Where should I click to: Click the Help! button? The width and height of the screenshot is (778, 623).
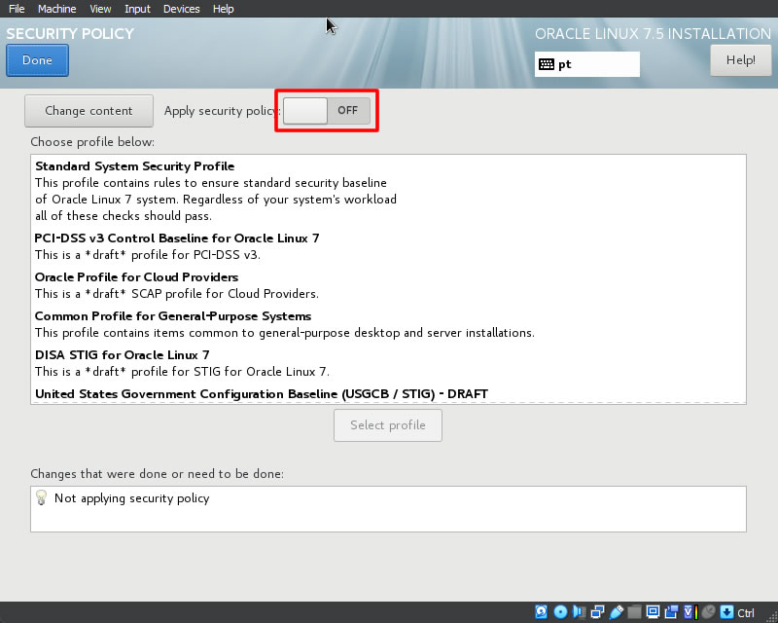pyautogui.click(x=741, y=60)
